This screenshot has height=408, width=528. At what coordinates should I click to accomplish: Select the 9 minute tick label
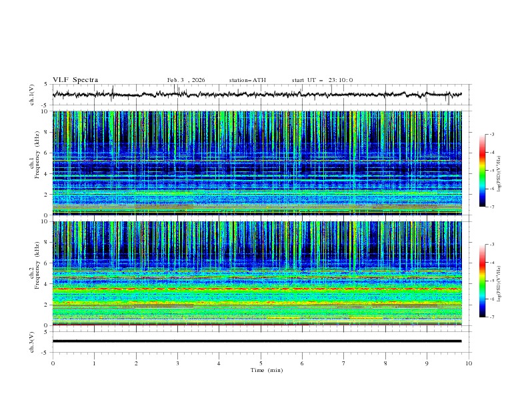tap(427, 363)
